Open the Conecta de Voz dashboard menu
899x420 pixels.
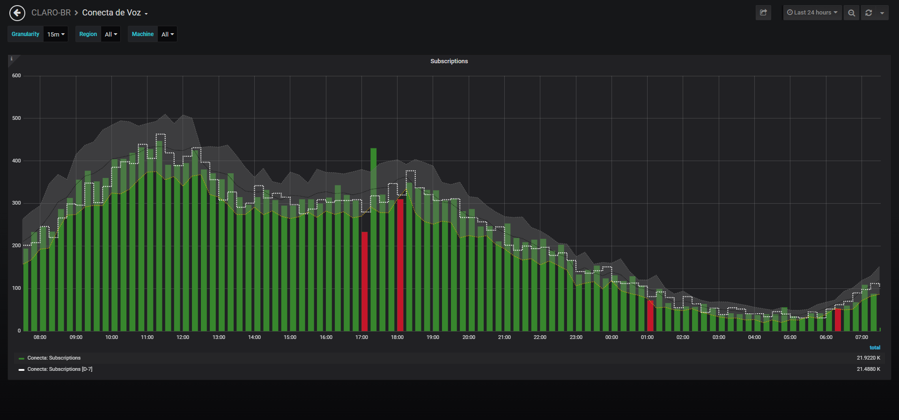pos(115,13)
